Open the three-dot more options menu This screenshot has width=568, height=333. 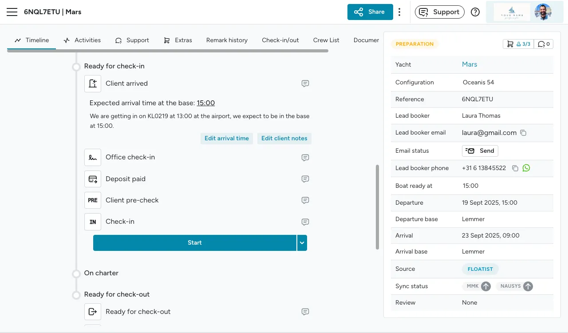click(399, 12)
